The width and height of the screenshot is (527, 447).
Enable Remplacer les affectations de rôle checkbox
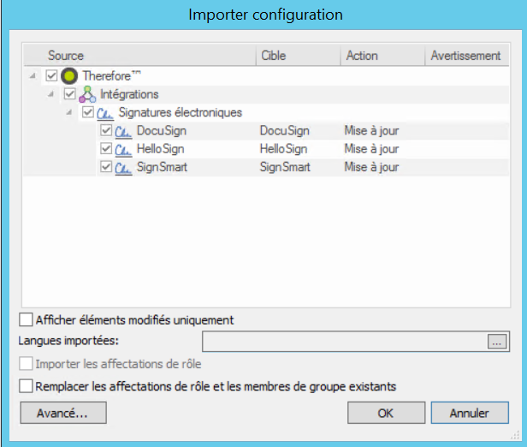tap(26, 386)
